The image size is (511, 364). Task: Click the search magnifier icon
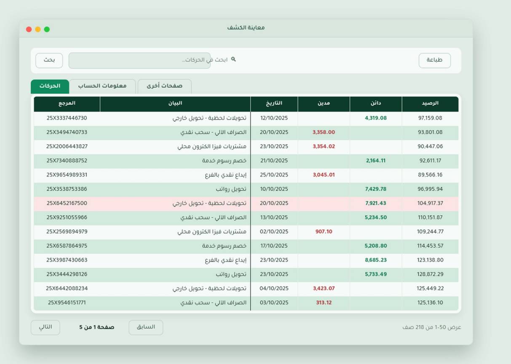click(233, 59)
